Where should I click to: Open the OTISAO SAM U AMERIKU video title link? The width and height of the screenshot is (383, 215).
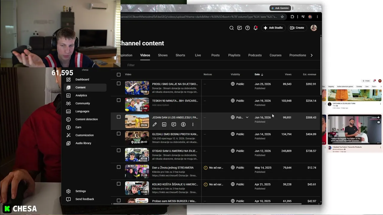175,151
